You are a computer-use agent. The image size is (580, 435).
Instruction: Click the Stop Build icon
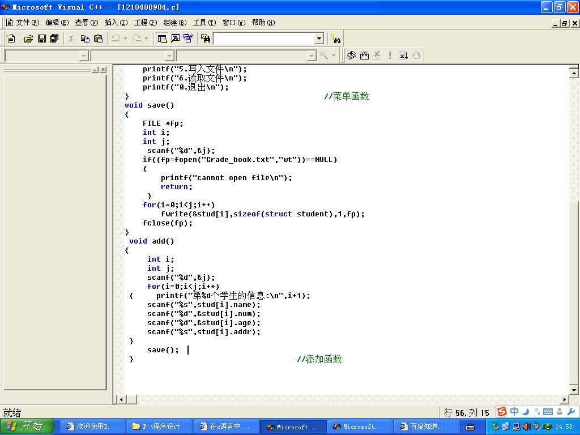(x=377, y=56)
